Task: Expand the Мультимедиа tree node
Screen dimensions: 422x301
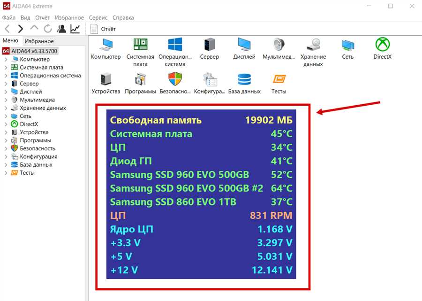Action: 6,100
